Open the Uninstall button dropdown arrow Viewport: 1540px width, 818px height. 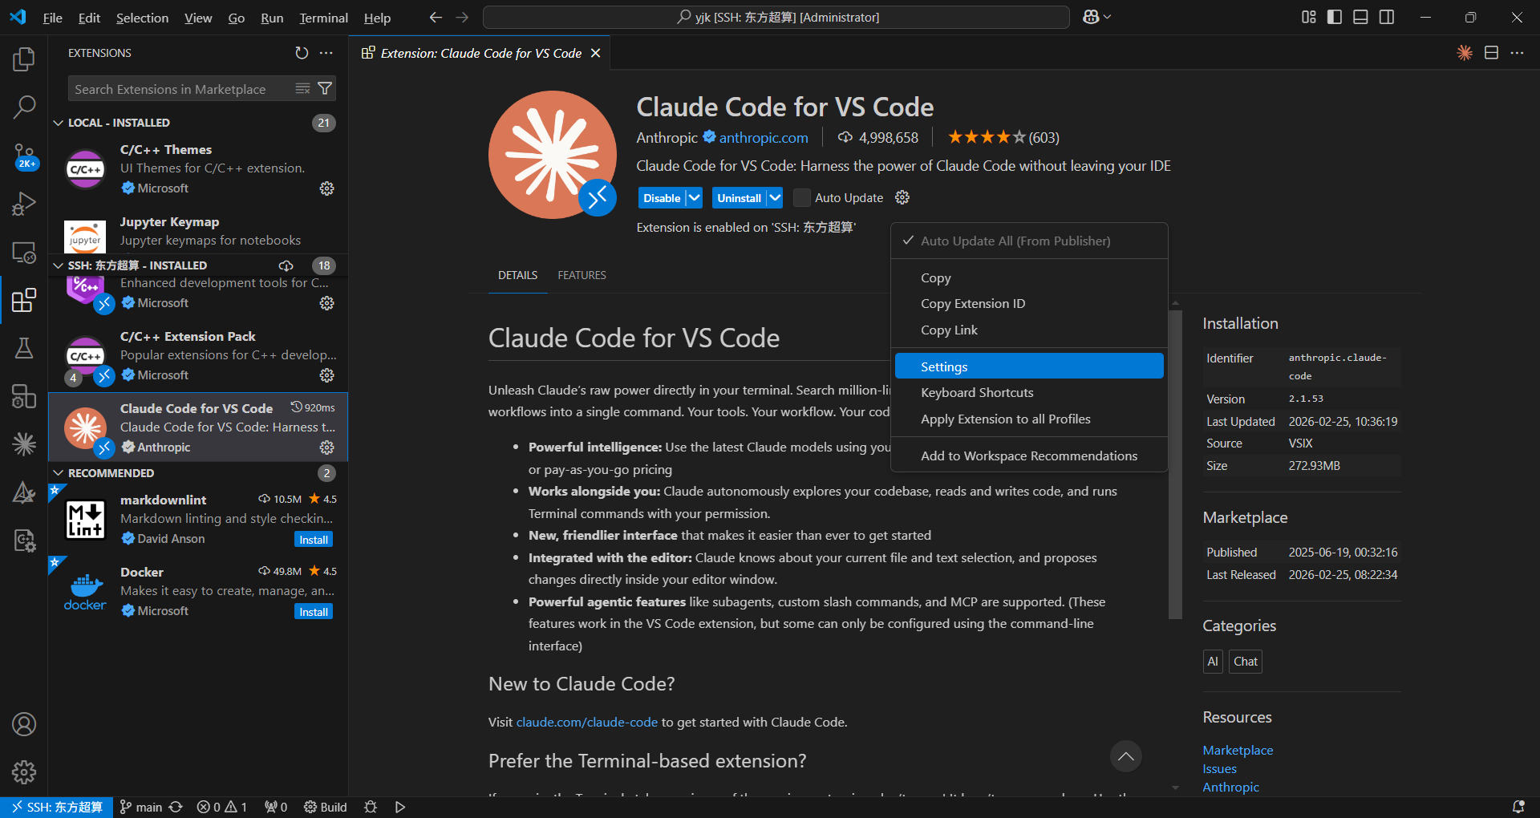click(x=775, y=198)
